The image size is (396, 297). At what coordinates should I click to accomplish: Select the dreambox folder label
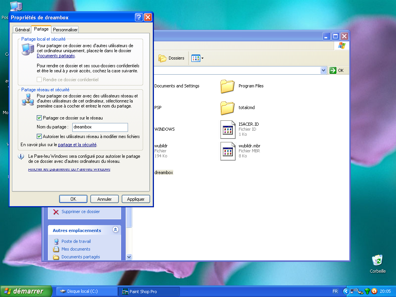coord(164,173)
